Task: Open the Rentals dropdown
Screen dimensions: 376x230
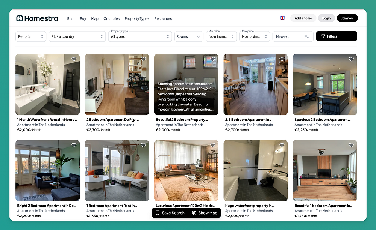Action: tap(31, 36)
